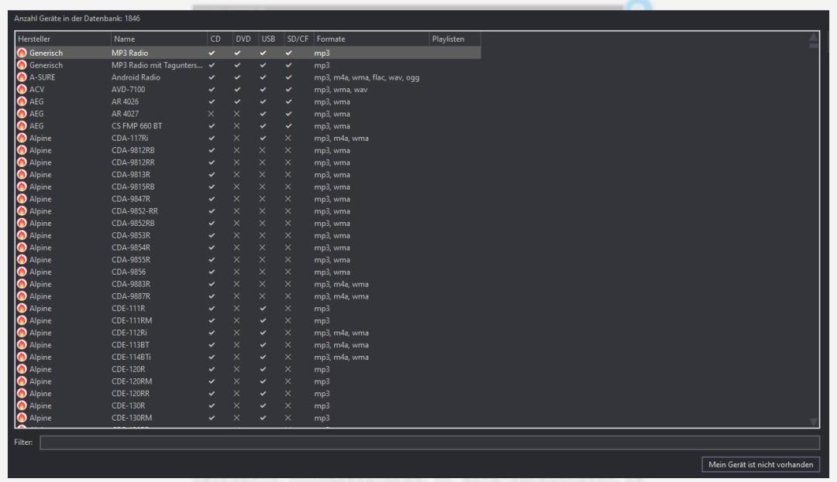The width and height of the screenshot is (837, 482).
Task: Sort by USB column header
Action: 271,39
